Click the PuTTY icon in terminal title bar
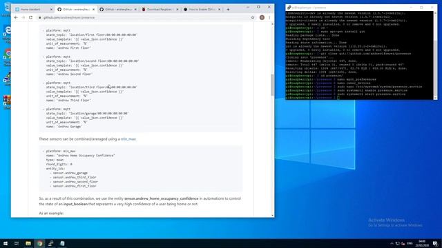The width and height of the screenshot is (442, 248). pyautogui.click(x=289, y=8)
